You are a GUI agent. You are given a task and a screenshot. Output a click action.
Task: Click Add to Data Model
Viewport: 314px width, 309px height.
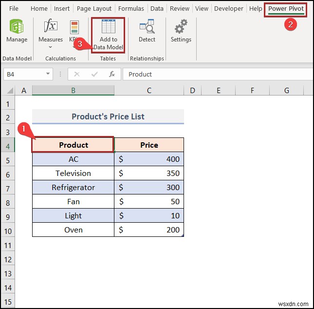pos(108,35)
